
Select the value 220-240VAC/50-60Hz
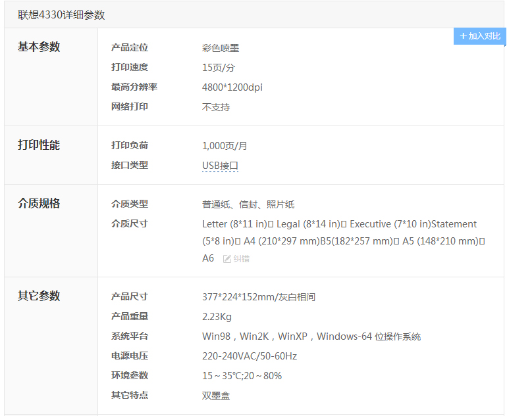[x=250, y=356]
